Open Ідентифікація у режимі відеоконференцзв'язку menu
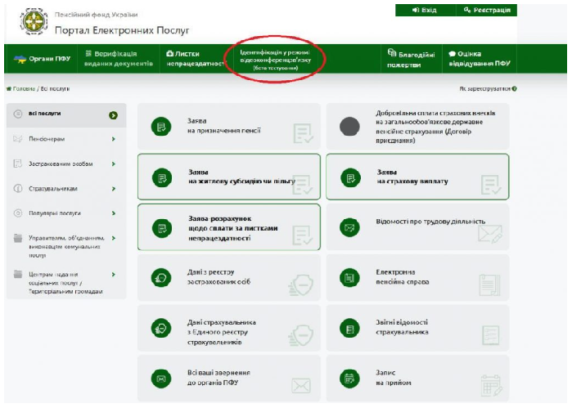This screenshot has height=408, width=572. tap(277, 59)
